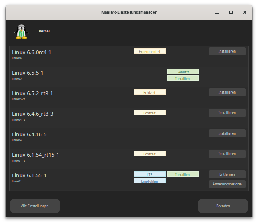Maximize the Manjaro-Einstellungsmanager window

231,12
